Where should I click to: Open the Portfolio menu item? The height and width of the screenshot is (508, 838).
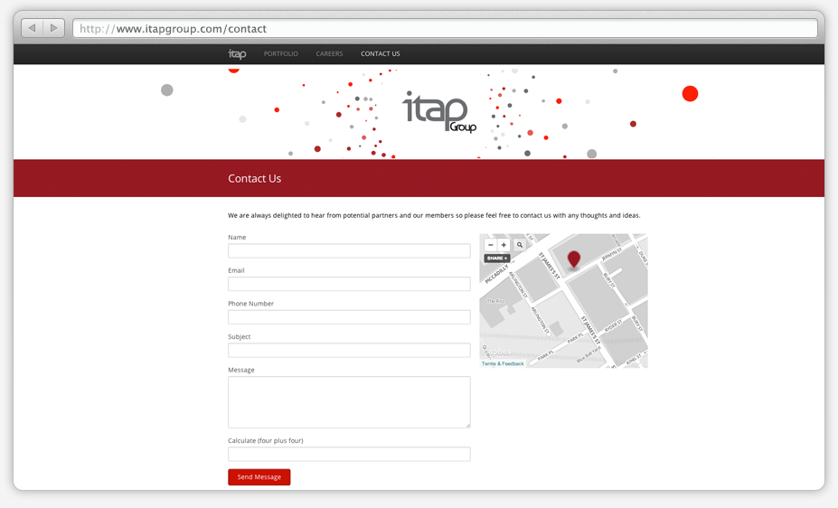pos(280,53)
